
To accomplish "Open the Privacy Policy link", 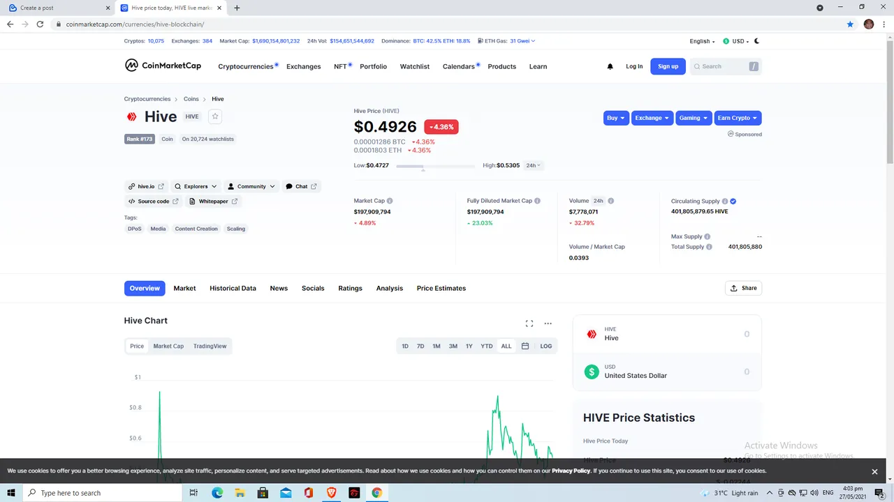I will 571,471.
